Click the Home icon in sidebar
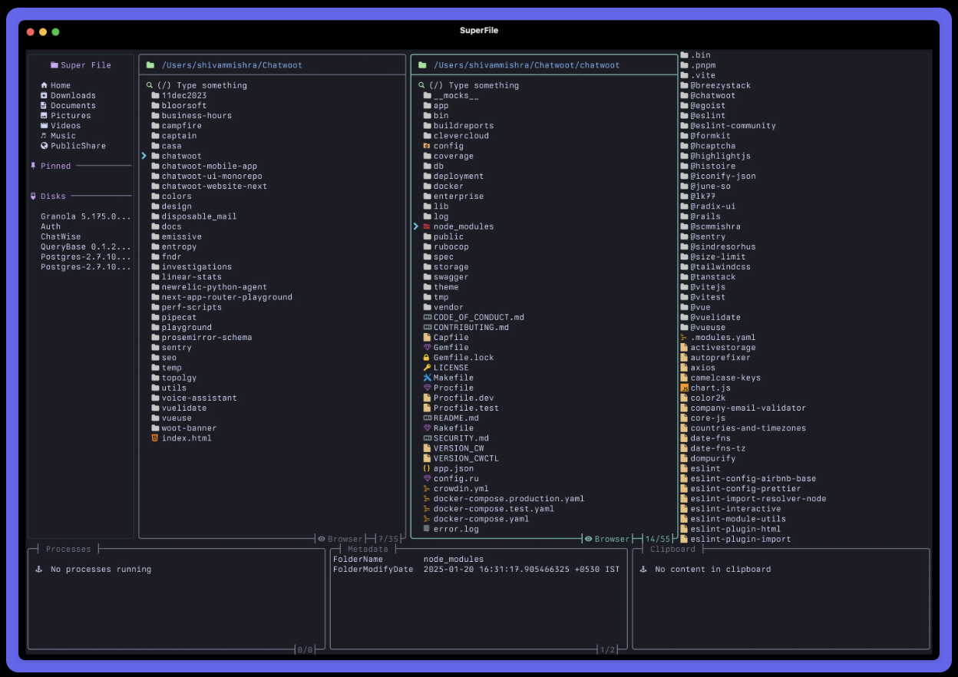The image size is (958, 677). (45, 85)
